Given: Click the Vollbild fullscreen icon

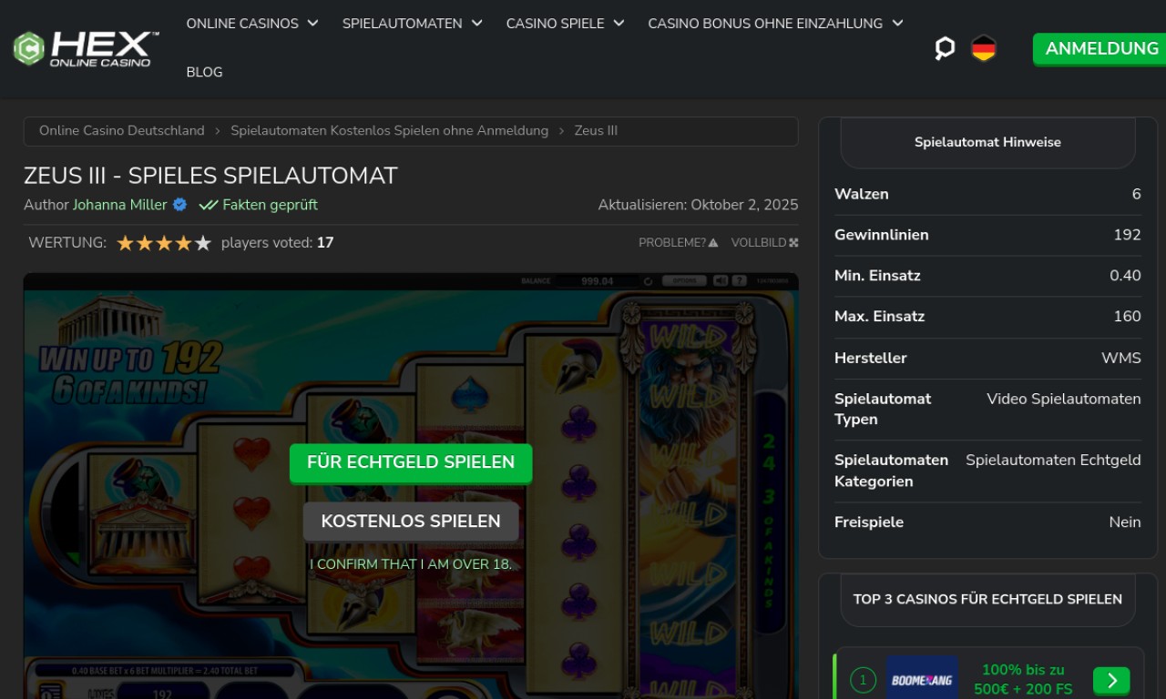Looking at the screenshot, I should pyautogui.click(x=793, y=243).
